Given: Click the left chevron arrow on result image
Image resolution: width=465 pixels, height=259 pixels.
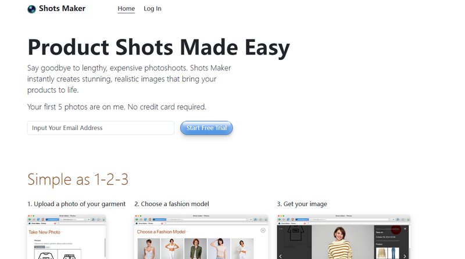Looking at the screenshot, I should (280, 256).
